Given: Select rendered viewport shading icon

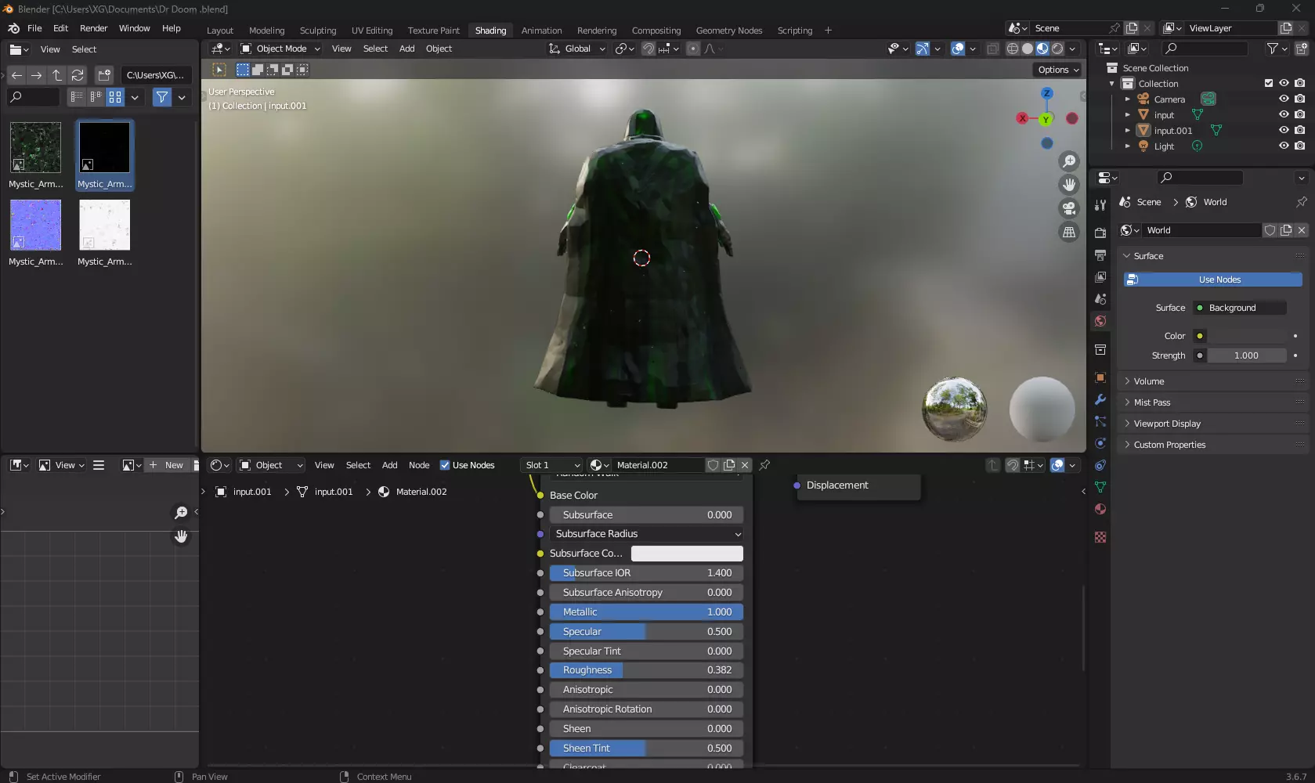Looking at the screenshot, I should pyautogui.click(x=1057, y=49).
